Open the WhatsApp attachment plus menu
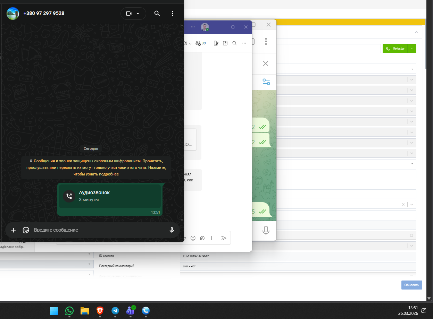This screenshot has height=319, width=433. click(14, 230)
